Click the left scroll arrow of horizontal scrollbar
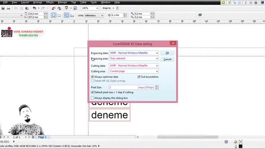The image size is (265, 149). point(138,137)
